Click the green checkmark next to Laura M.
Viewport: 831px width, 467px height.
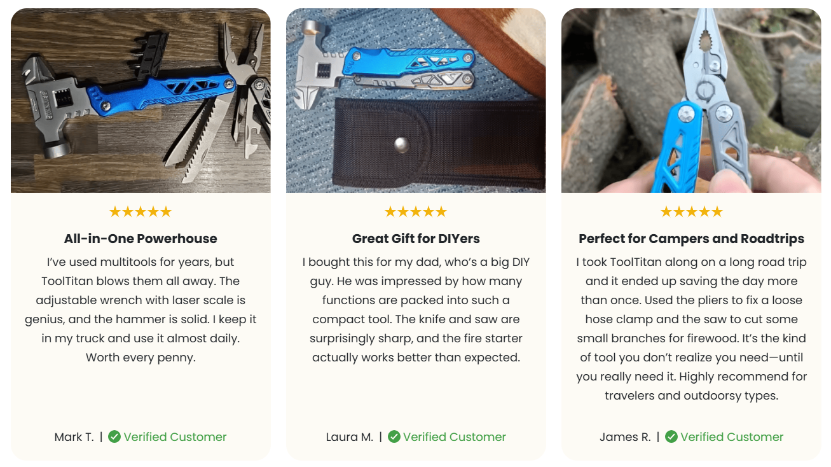pos(394,436)
